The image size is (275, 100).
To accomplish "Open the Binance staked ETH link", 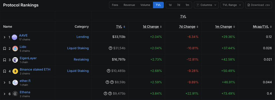I will pos(35,70).
